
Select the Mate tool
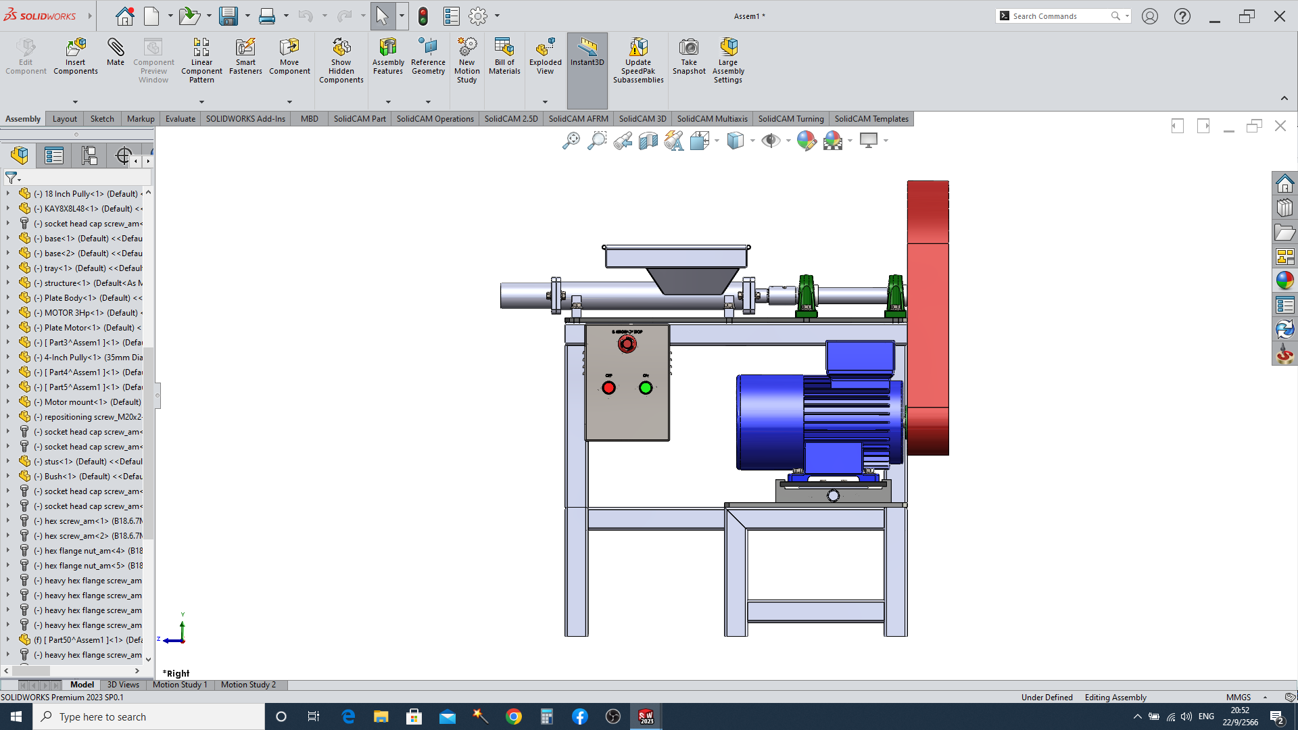pos(115,52)
